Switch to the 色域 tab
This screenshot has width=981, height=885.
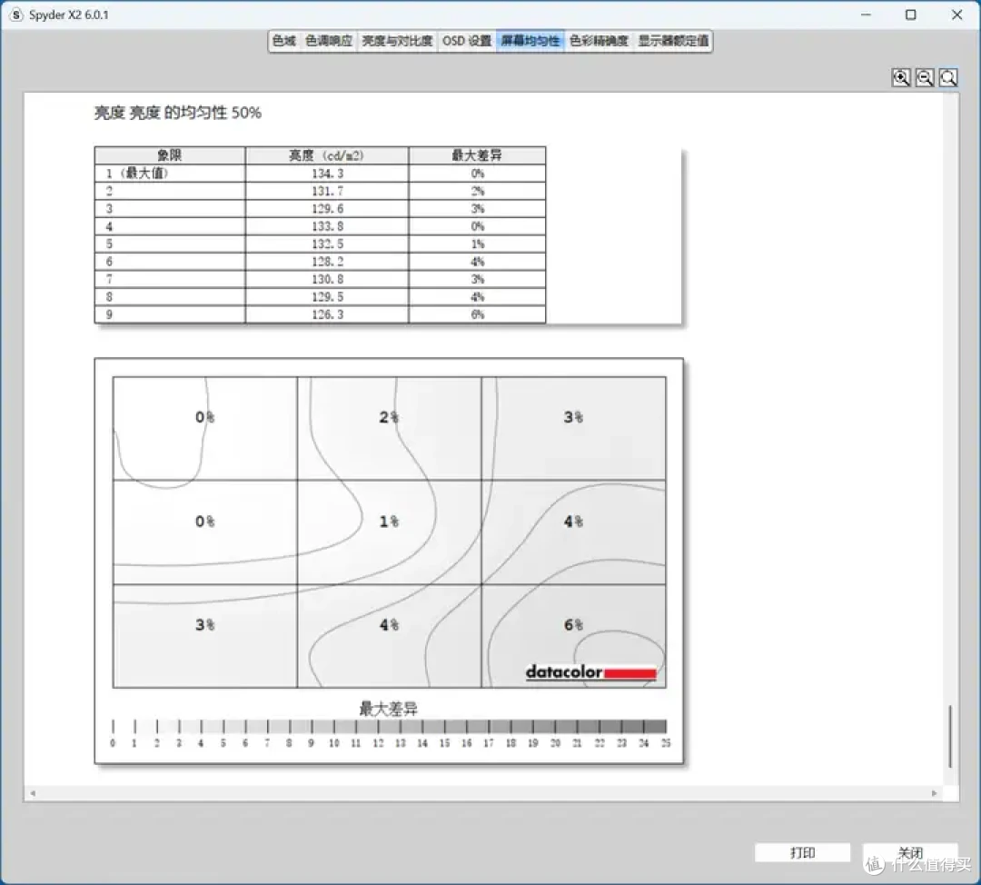pyautogui.click(x=284, y=41)
